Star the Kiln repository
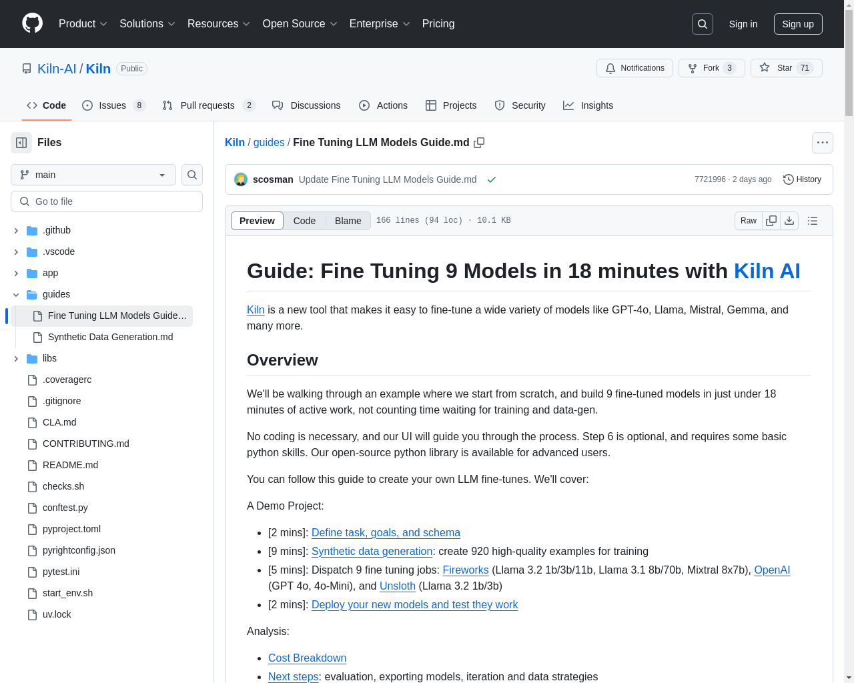The image size is (854, 683). (786, 68)
